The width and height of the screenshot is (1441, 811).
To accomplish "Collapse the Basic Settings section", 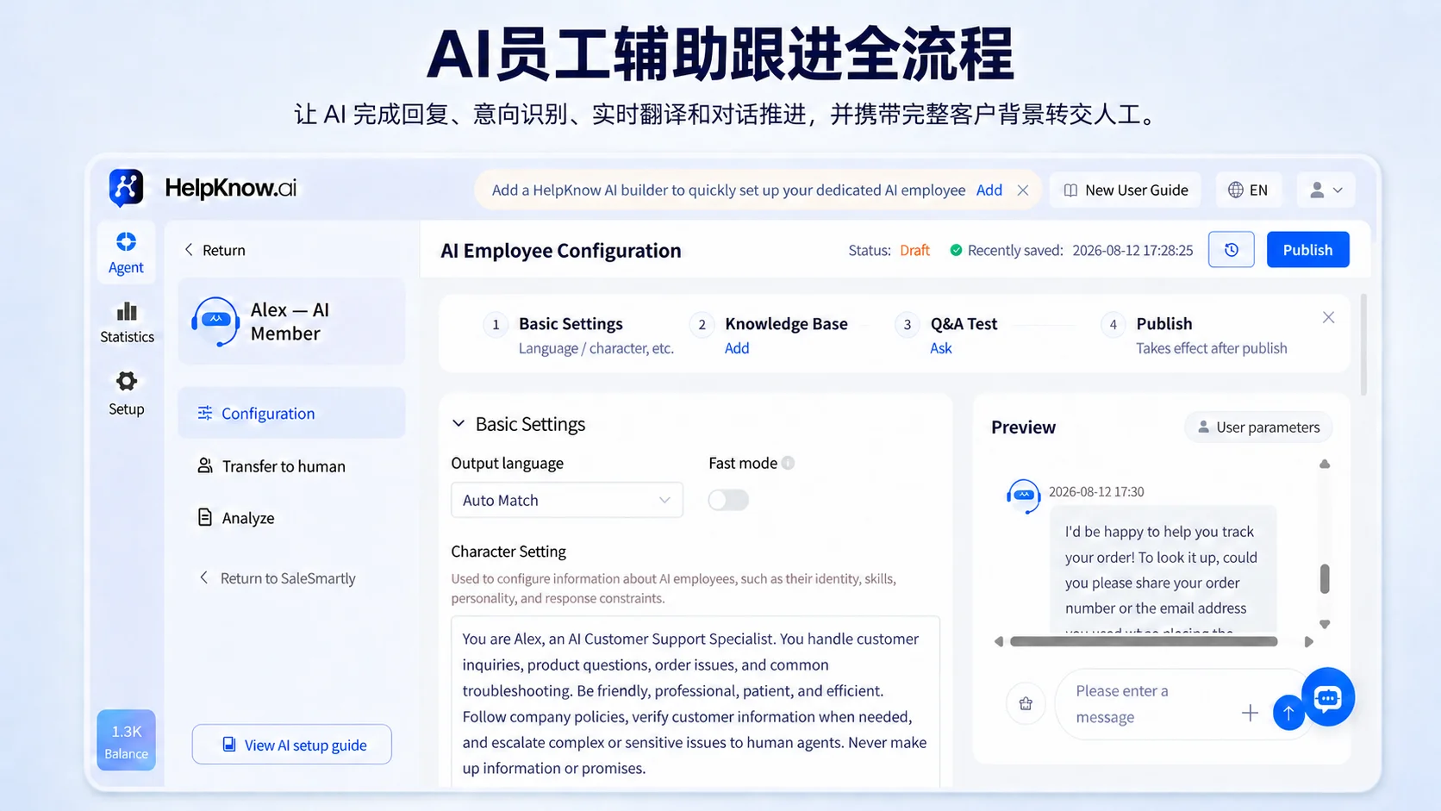I will (458, 424).
